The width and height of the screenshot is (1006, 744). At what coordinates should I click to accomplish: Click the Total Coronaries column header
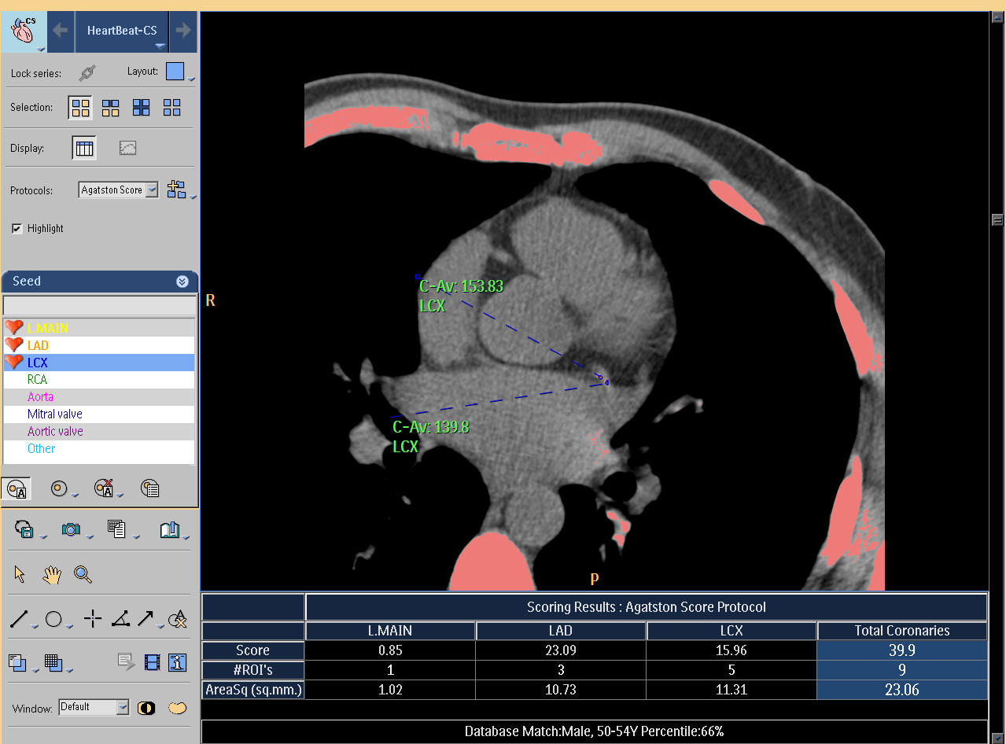click(901, 631)
